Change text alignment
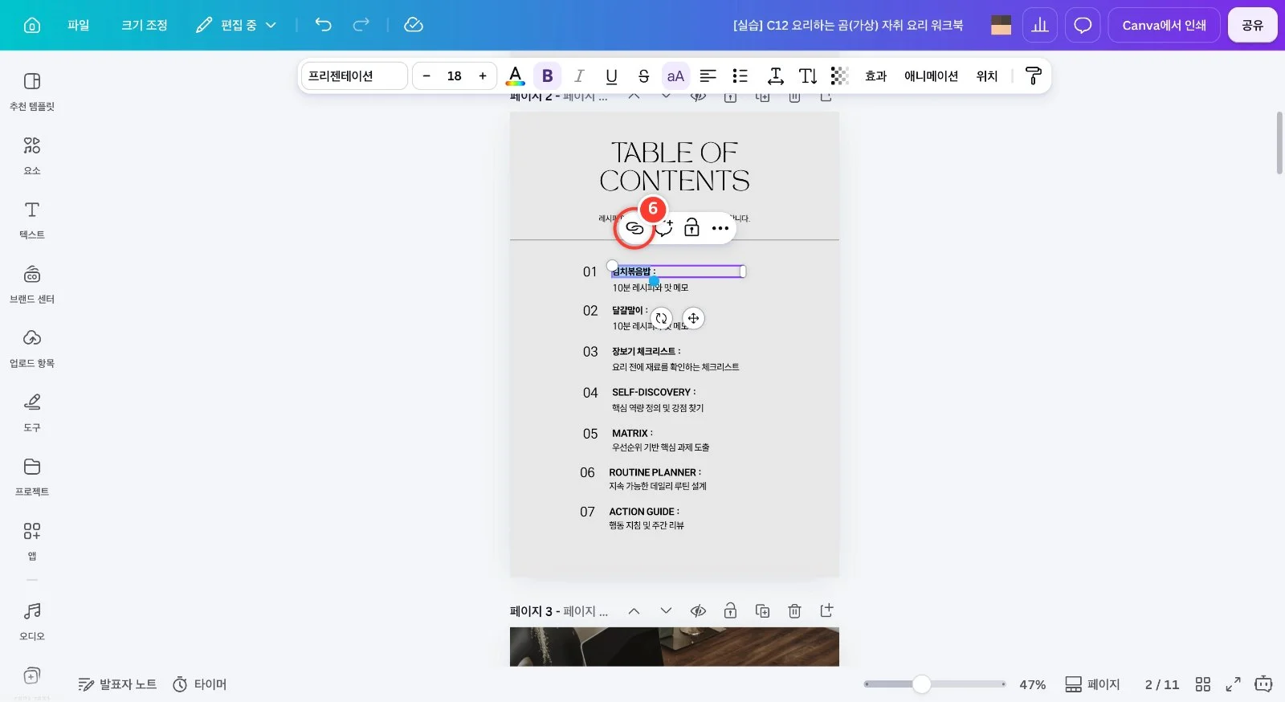 point(708,76)
